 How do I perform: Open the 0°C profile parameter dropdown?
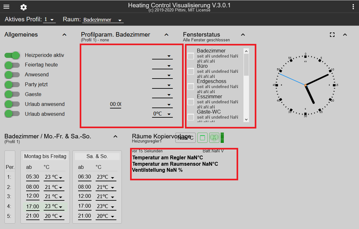[162, 114]
